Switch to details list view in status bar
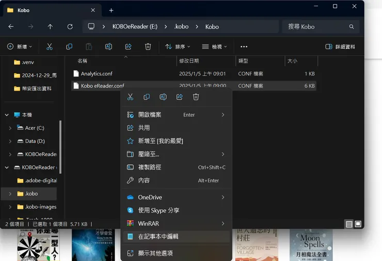 coord(349,224)
